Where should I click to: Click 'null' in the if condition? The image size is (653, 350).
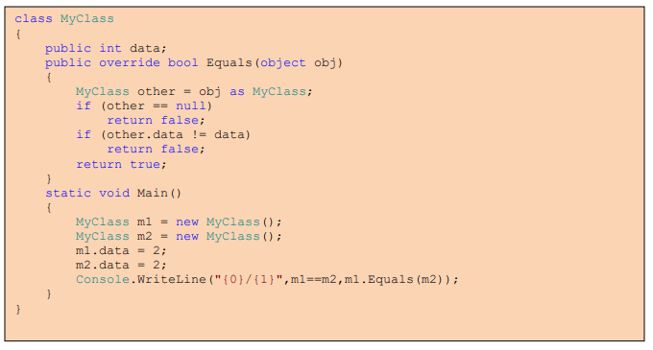(191, 106)
